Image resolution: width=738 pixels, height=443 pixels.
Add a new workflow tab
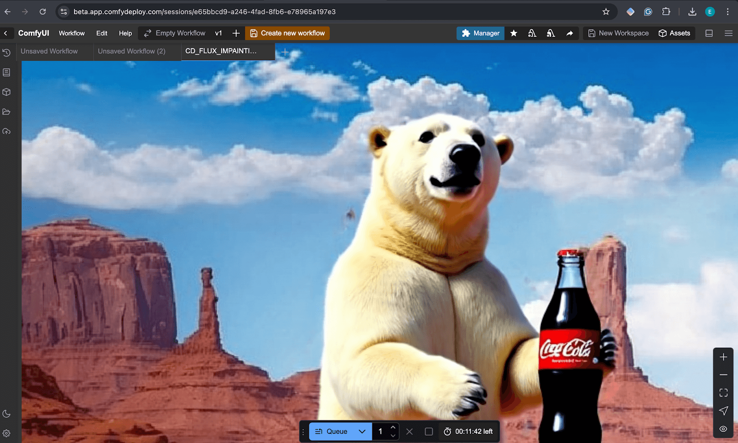(x=285, y=52)
